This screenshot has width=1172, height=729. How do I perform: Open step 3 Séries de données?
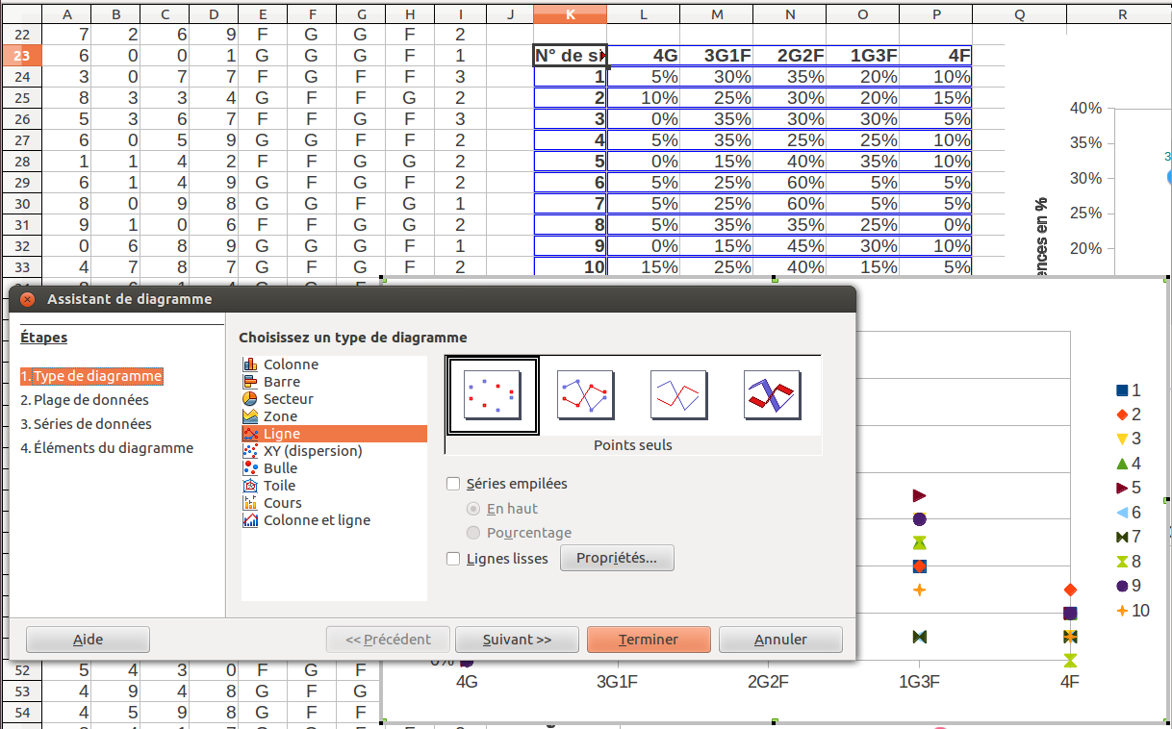click(x=86, y=424)
